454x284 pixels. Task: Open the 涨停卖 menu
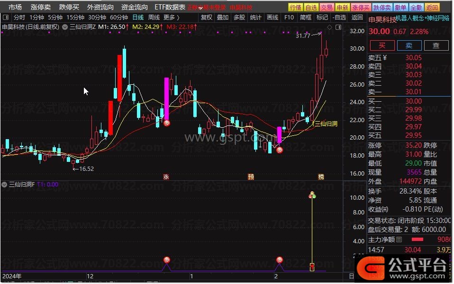(x=41, y=7)
